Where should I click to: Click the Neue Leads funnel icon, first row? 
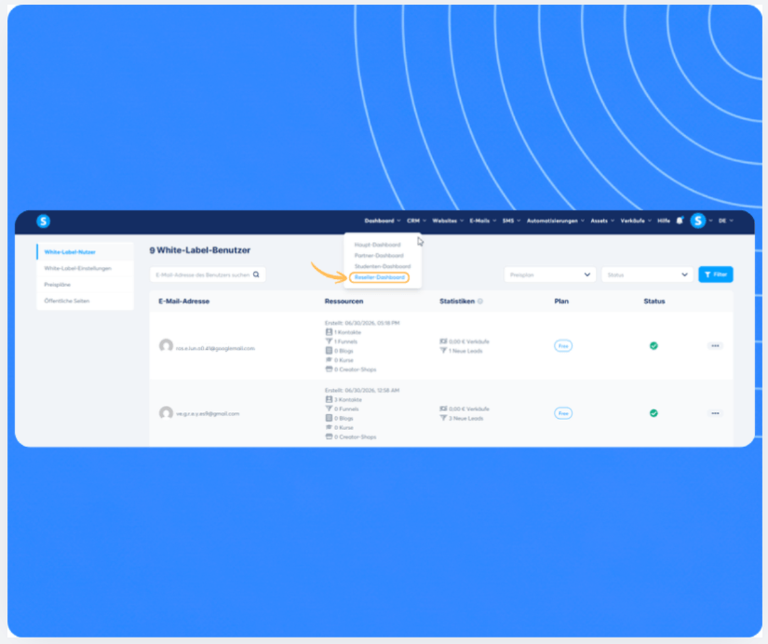pyautogui.click(x=443, y=351)
